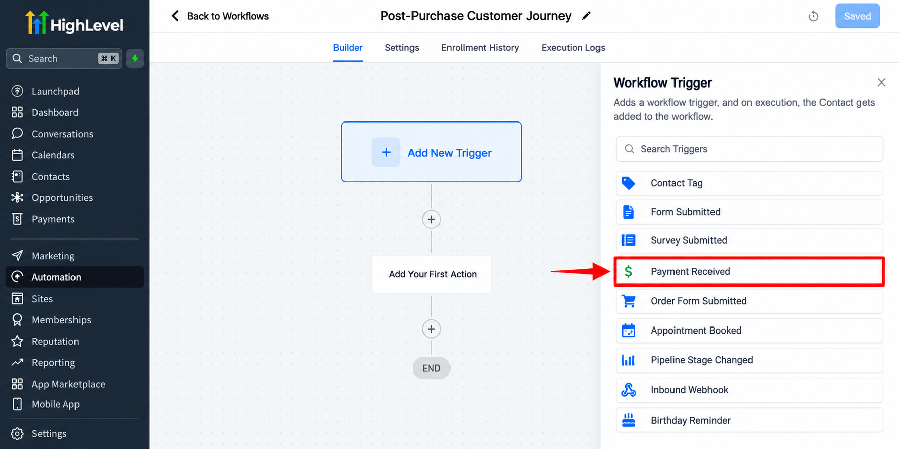Switch to the Builder tab

click(x=348, y=48)
